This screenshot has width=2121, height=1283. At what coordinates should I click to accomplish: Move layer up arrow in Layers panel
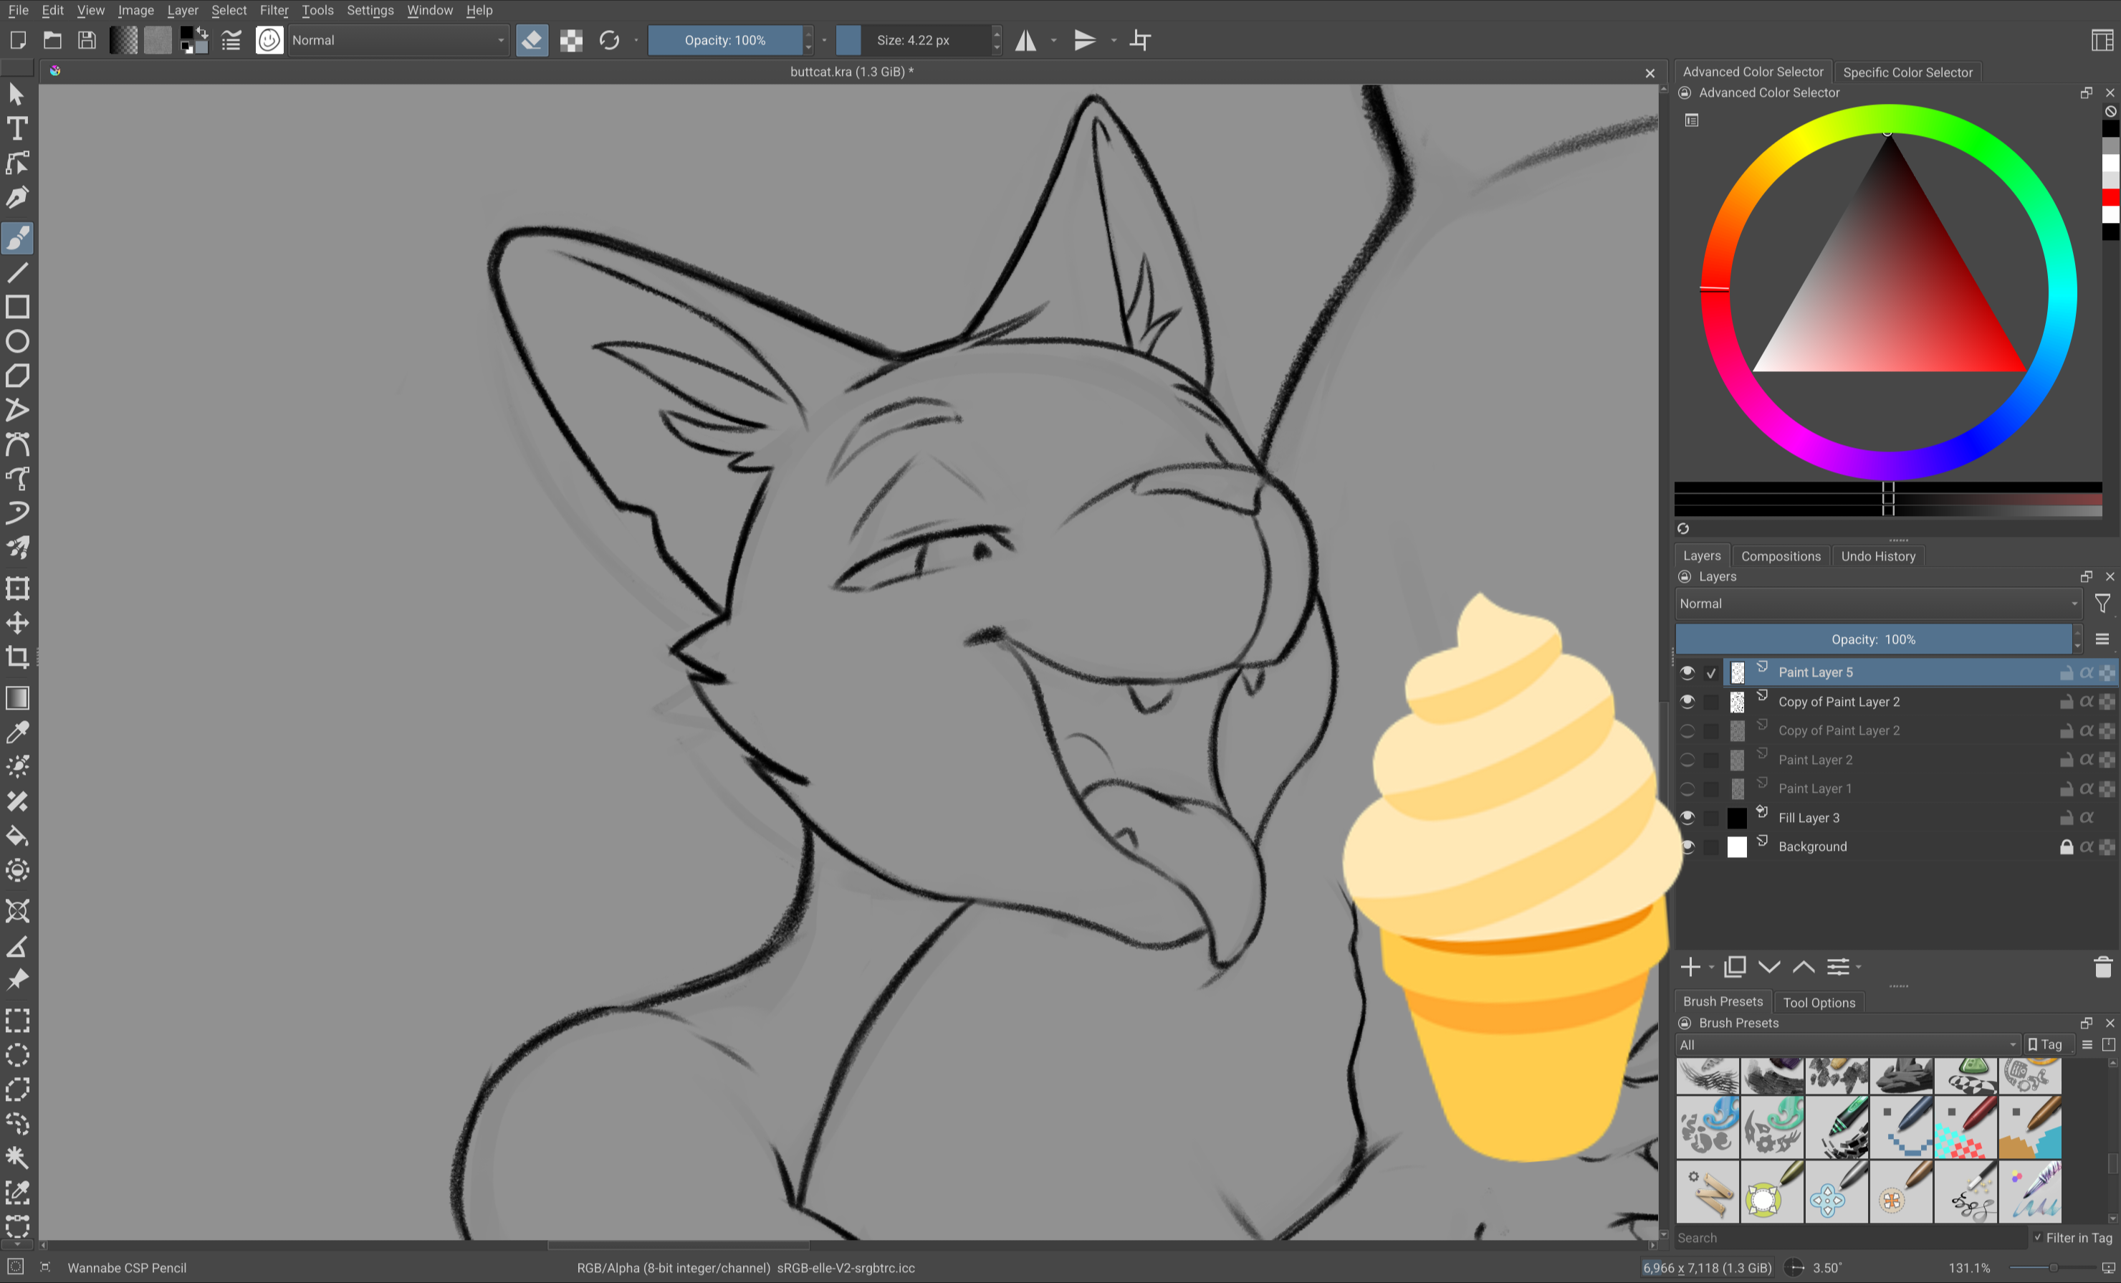(1804, 967)
